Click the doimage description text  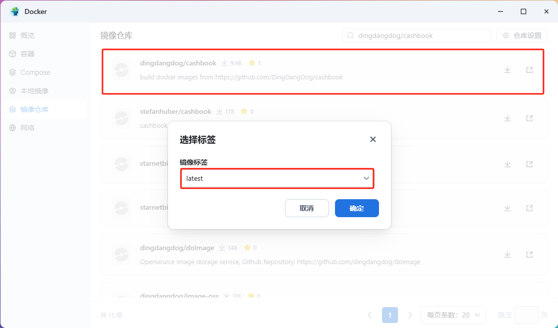tap(280, 262)
